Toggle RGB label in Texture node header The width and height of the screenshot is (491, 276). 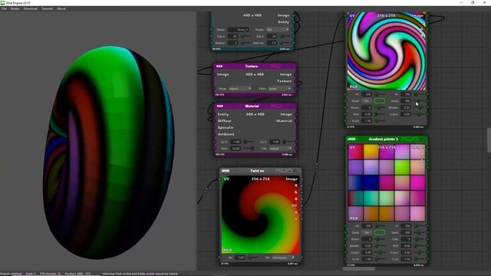pyautogui.click(x=219, y=67)
